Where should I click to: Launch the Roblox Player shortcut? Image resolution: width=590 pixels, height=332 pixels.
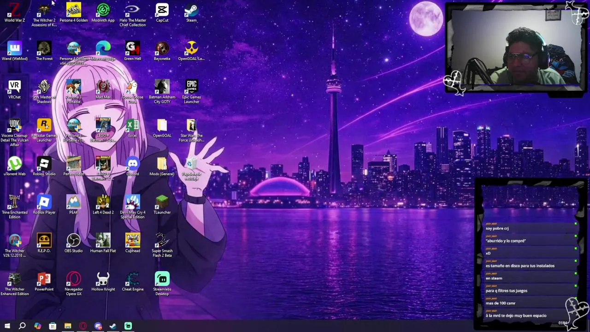(x=44, y=205)
